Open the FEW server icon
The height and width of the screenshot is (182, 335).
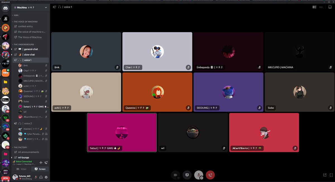tap(5, 64)
